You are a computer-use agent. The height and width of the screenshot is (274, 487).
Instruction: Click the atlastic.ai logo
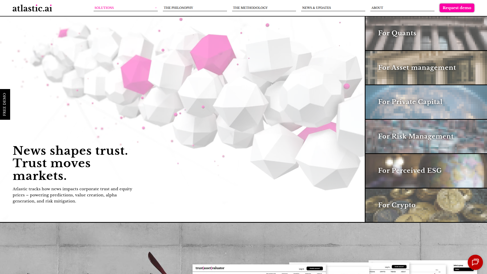click(32, 8)
